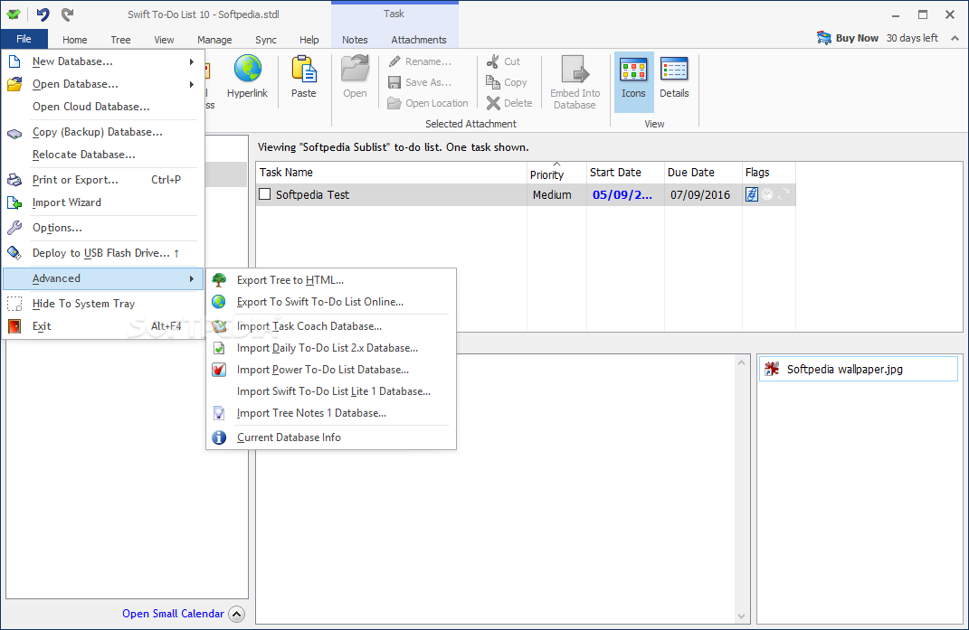
Task: Choose Deploy to USB Flash Drive
Action: (102, 252)
